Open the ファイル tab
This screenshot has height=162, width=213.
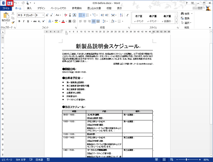coord(6,8)
